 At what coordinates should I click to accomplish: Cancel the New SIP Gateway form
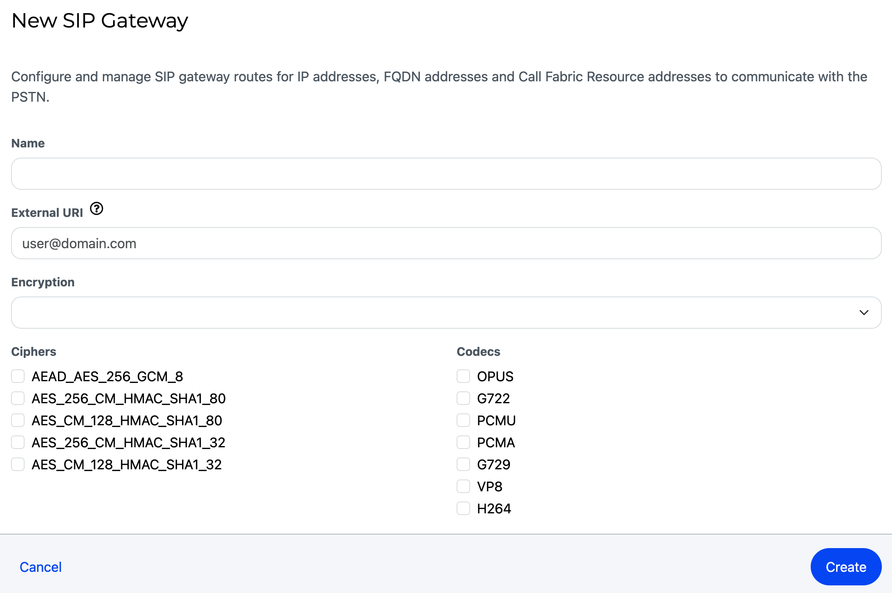[x=40, y=566]
